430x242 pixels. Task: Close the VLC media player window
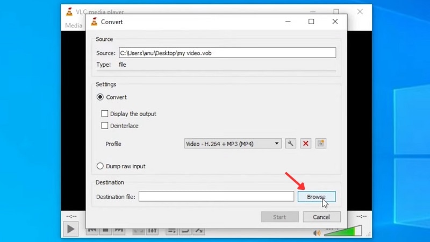[360, 12]
